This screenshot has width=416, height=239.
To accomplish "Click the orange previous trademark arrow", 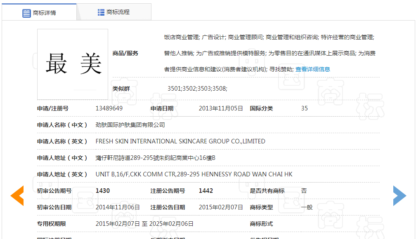I will point(17,195).
